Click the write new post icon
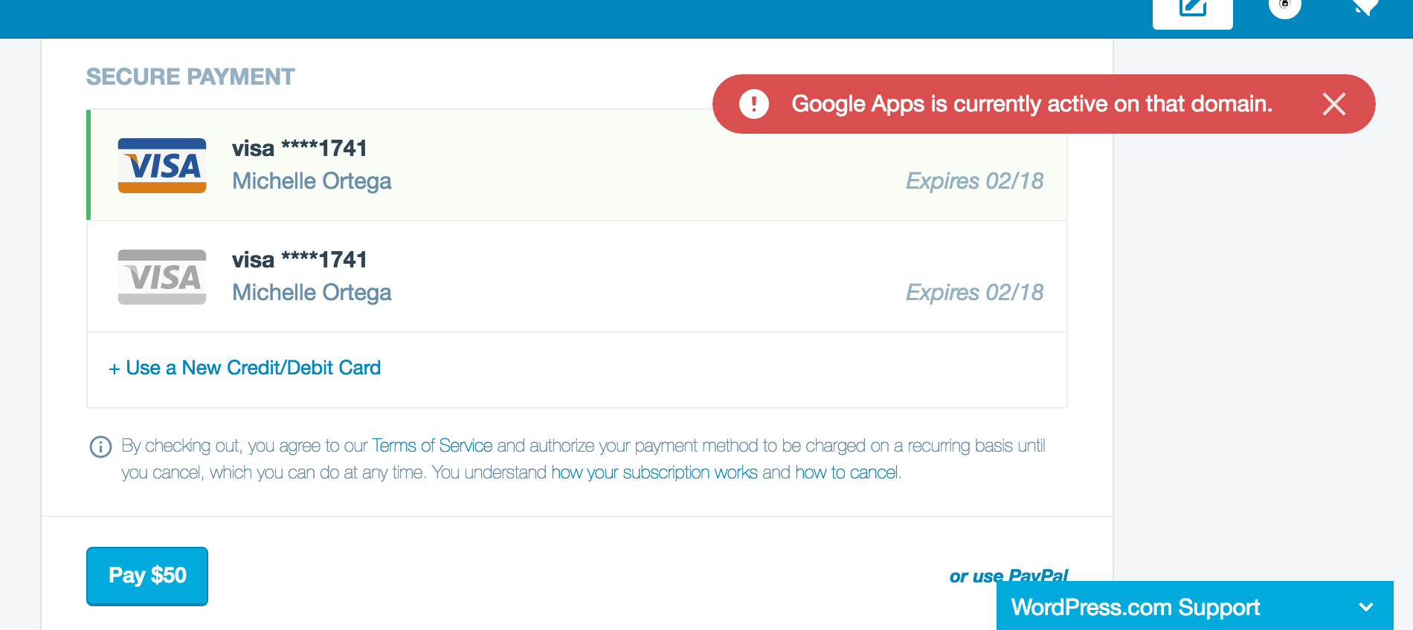This screenshot has height=630, width=1413. point(1192,10)
